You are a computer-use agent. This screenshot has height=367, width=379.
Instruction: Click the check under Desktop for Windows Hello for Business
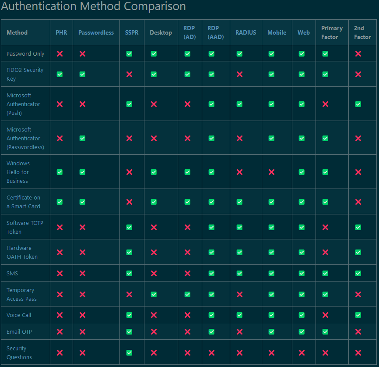point(153,172)
